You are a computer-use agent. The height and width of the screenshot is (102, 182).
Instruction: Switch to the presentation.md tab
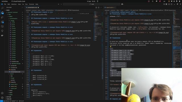(x=32, y=8)
